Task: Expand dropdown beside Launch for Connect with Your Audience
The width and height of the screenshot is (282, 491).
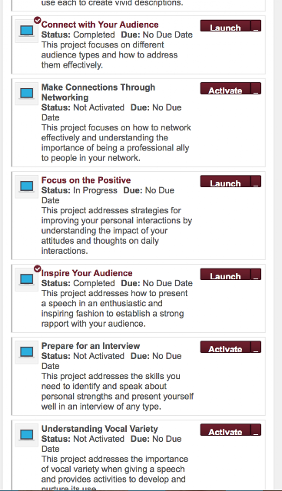Action: click(256, 26)
